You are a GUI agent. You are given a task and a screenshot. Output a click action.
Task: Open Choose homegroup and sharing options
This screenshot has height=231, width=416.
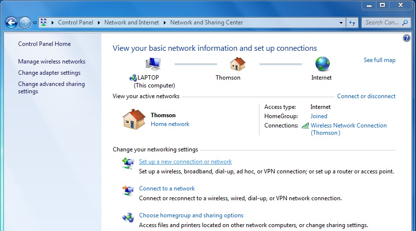[191, 215]
